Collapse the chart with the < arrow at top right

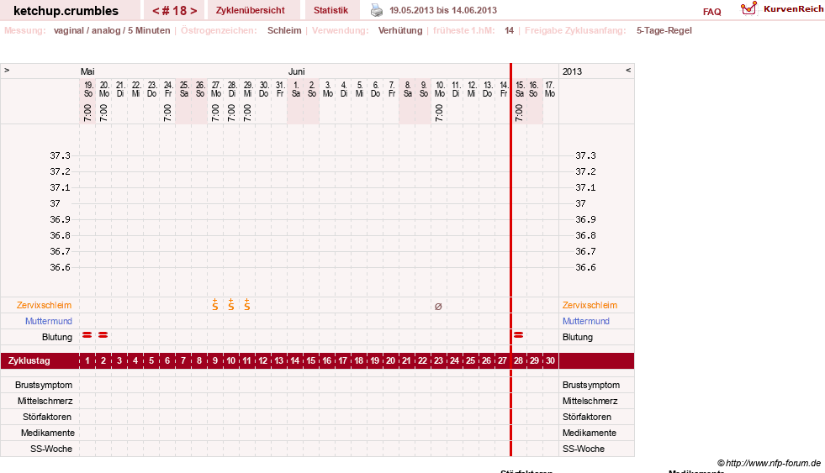coord(628,70)
